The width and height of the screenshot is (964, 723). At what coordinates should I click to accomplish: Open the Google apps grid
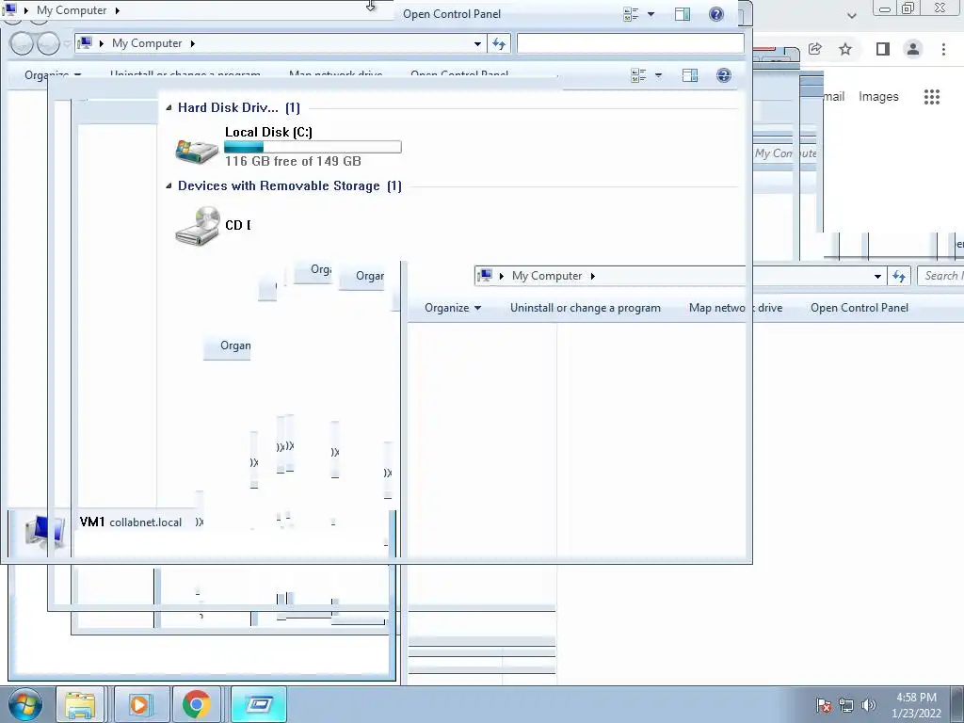click(931, 97)
